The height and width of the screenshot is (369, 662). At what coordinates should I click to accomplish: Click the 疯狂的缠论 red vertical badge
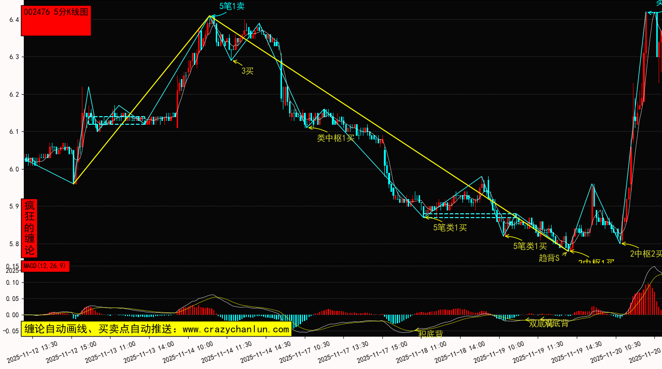[30, 228]
